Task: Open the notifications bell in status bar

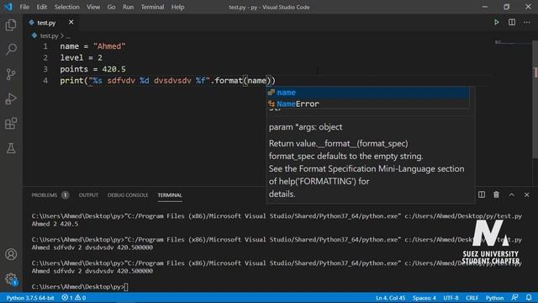Action: (529, 298)
